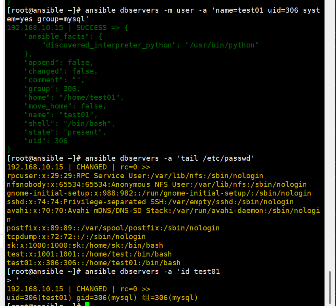Click the sk:x:1000:1000 passwd entry
Screen dimensions: 336x306
85,245
